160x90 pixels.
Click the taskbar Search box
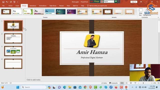(33, 87)
